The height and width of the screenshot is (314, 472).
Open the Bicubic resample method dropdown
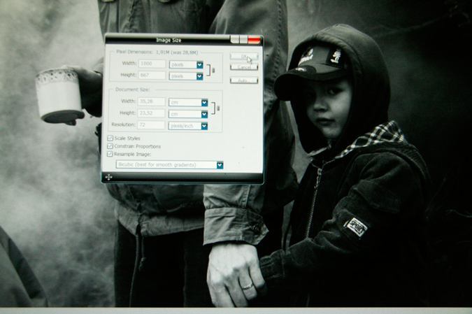170,164
